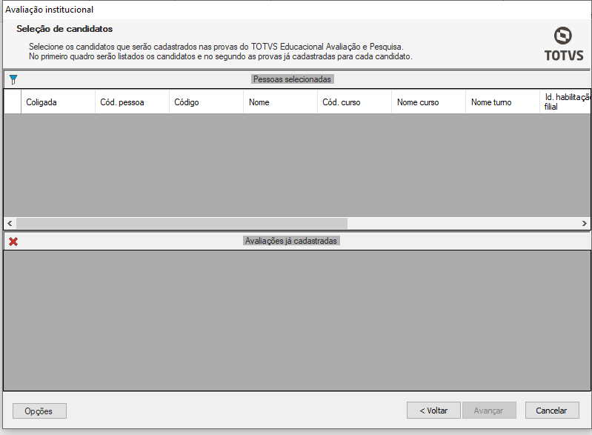The width and height of the screenshot is (592, 435).
Task: Click the horizontal scrollbar thumb
Action: (182, 224)
